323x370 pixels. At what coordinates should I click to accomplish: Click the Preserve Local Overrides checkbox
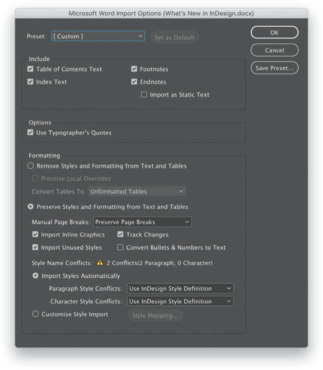[x=35, y=178]
